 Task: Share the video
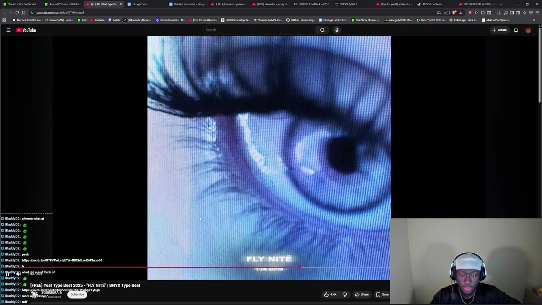click(362, 294)
